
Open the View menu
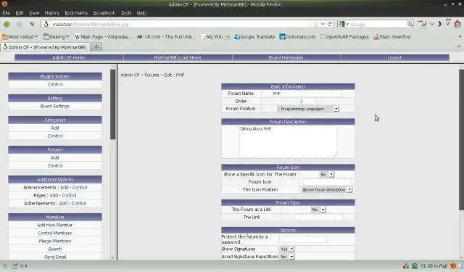(34, 13)
